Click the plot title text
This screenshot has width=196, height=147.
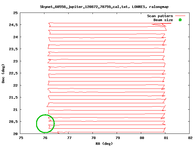click(104, 7)
